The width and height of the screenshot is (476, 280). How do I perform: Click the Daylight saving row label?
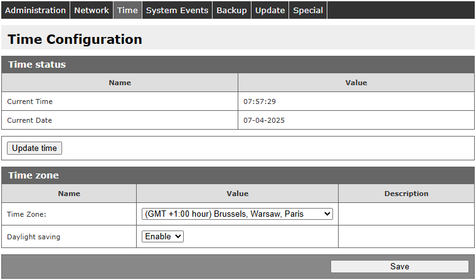(33, 237)
